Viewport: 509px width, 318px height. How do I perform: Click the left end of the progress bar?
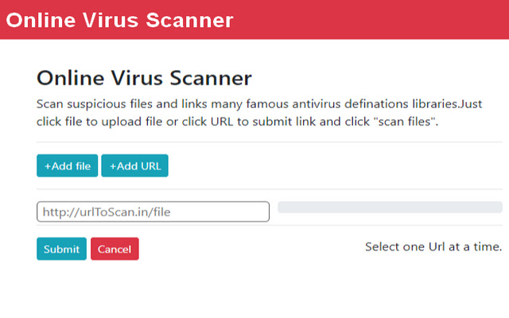(x=283, y=208)
